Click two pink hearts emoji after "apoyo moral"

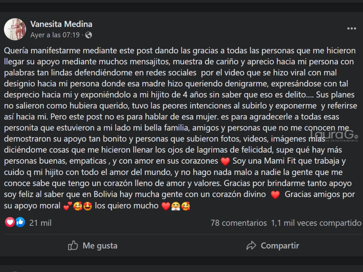tap(68, 206)
